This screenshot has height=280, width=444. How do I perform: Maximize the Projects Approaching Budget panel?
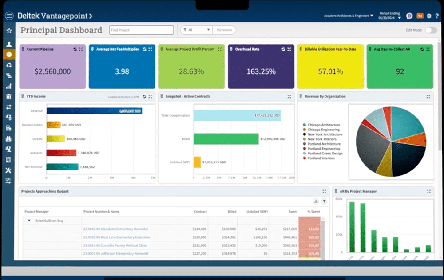point(324,191)
